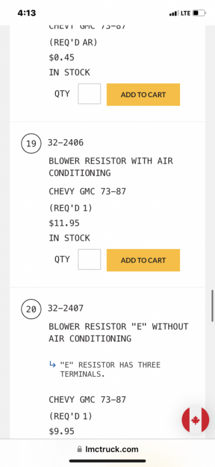Tap the $11.95 price text

64,223
